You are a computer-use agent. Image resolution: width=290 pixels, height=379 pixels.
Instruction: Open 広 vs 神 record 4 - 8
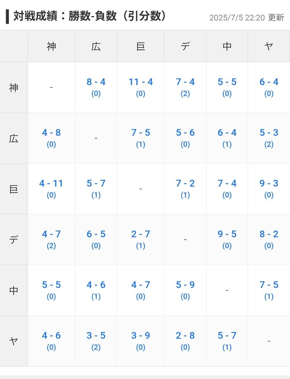pyautogui.click(x=51, y=133)
